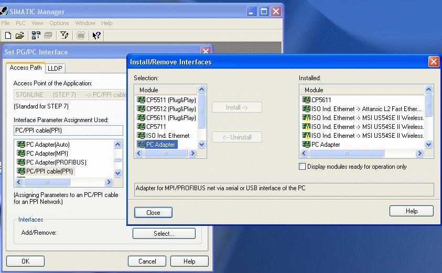Open the PLC menu
This screenshot has width=442, height=273.
click(20, 23)
